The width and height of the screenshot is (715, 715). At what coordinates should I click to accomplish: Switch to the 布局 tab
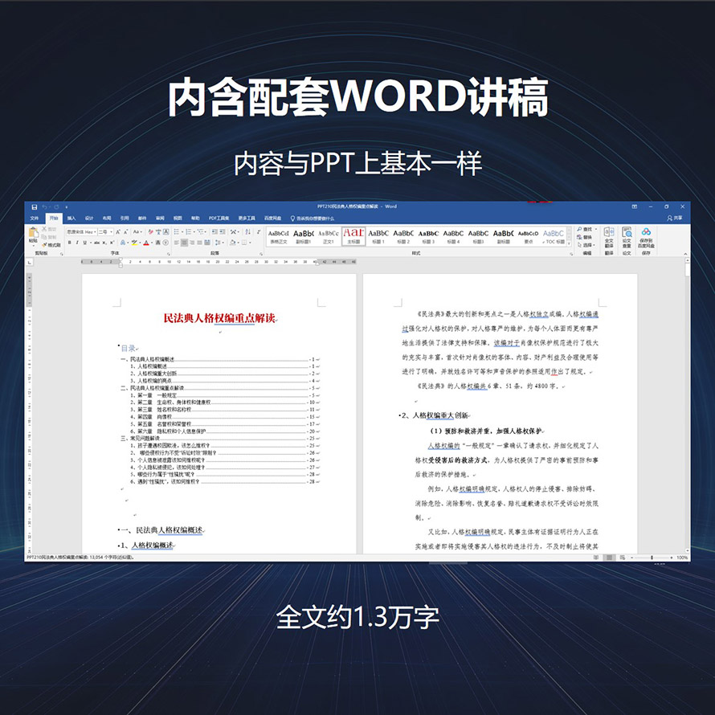tap(107, 218)
